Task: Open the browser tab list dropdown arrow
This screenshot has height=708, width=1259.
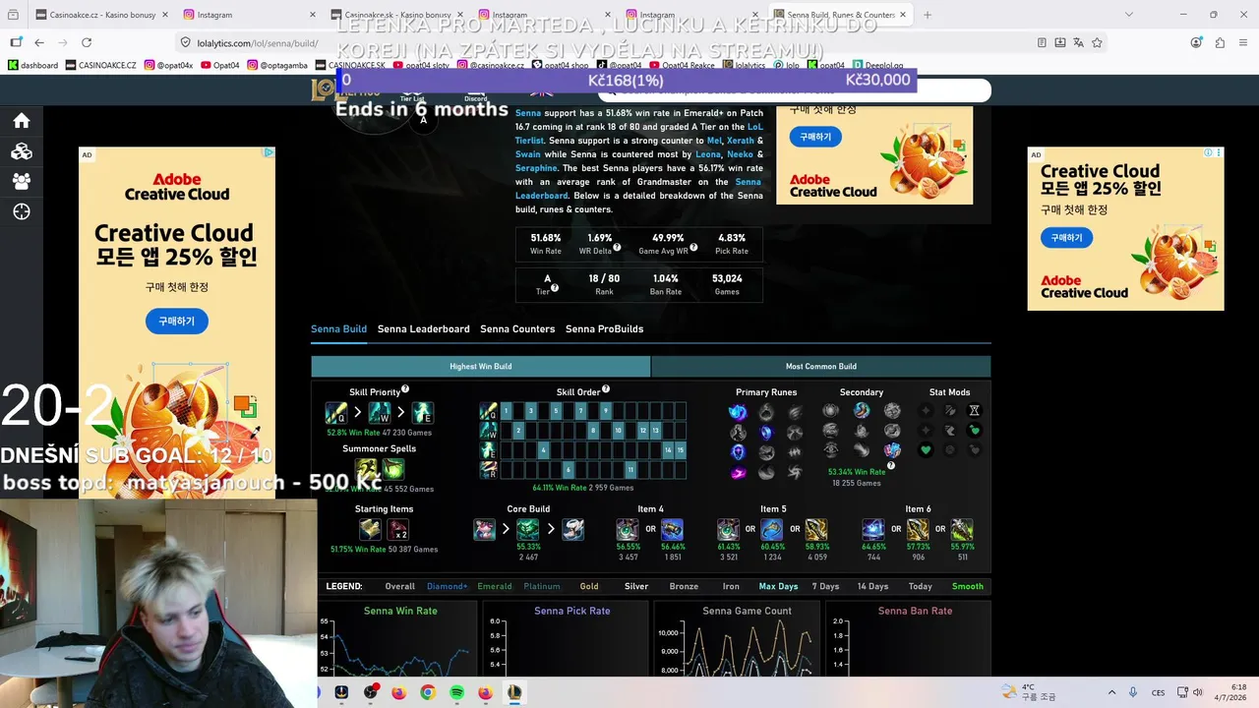Action: pos(1128,15)
